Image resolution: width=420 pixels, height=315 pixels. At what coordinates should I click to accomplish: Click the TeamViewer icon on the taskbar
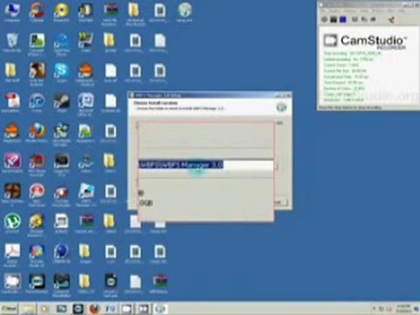pos(78,309)
